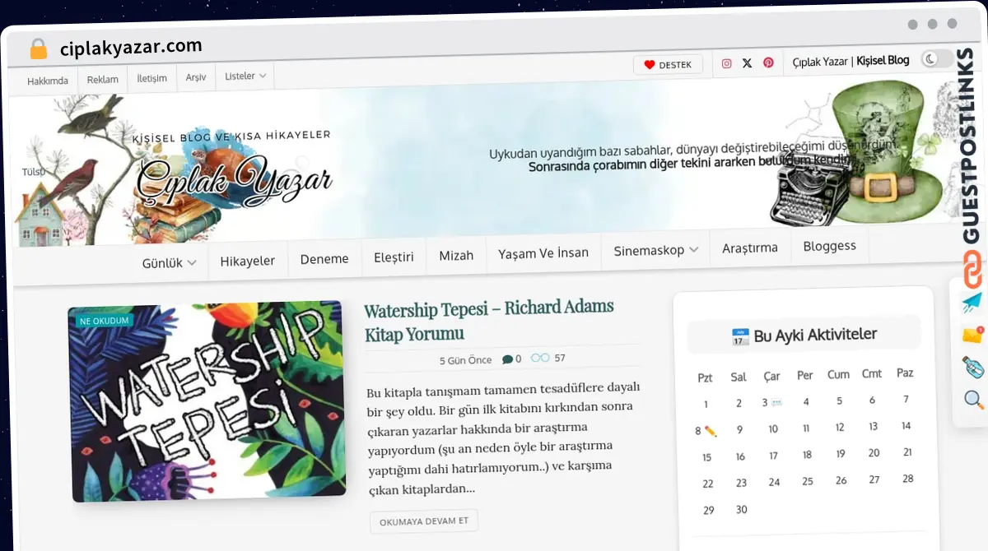Open the Yaşam Ve İnsan category
Viewport: 988px width, 551px height.
coord(543,252)
